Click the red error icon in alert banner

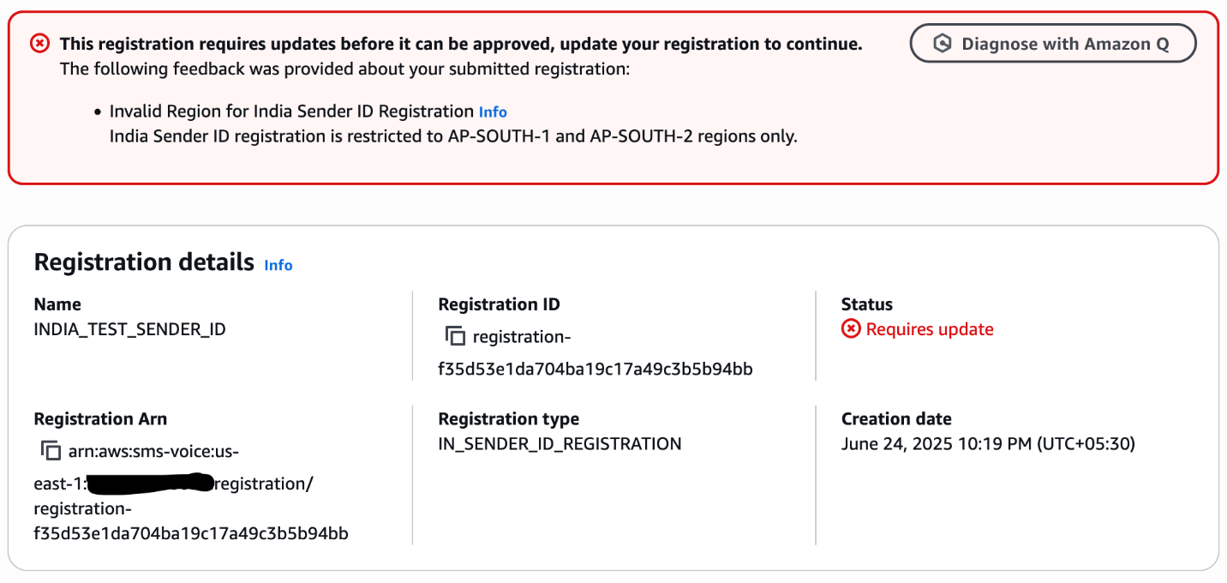pyautogui.click(x=40, y=43)
